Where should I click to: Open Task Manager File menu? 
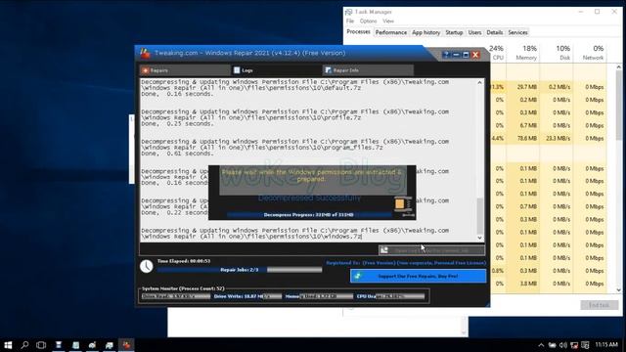pos(350,22)
